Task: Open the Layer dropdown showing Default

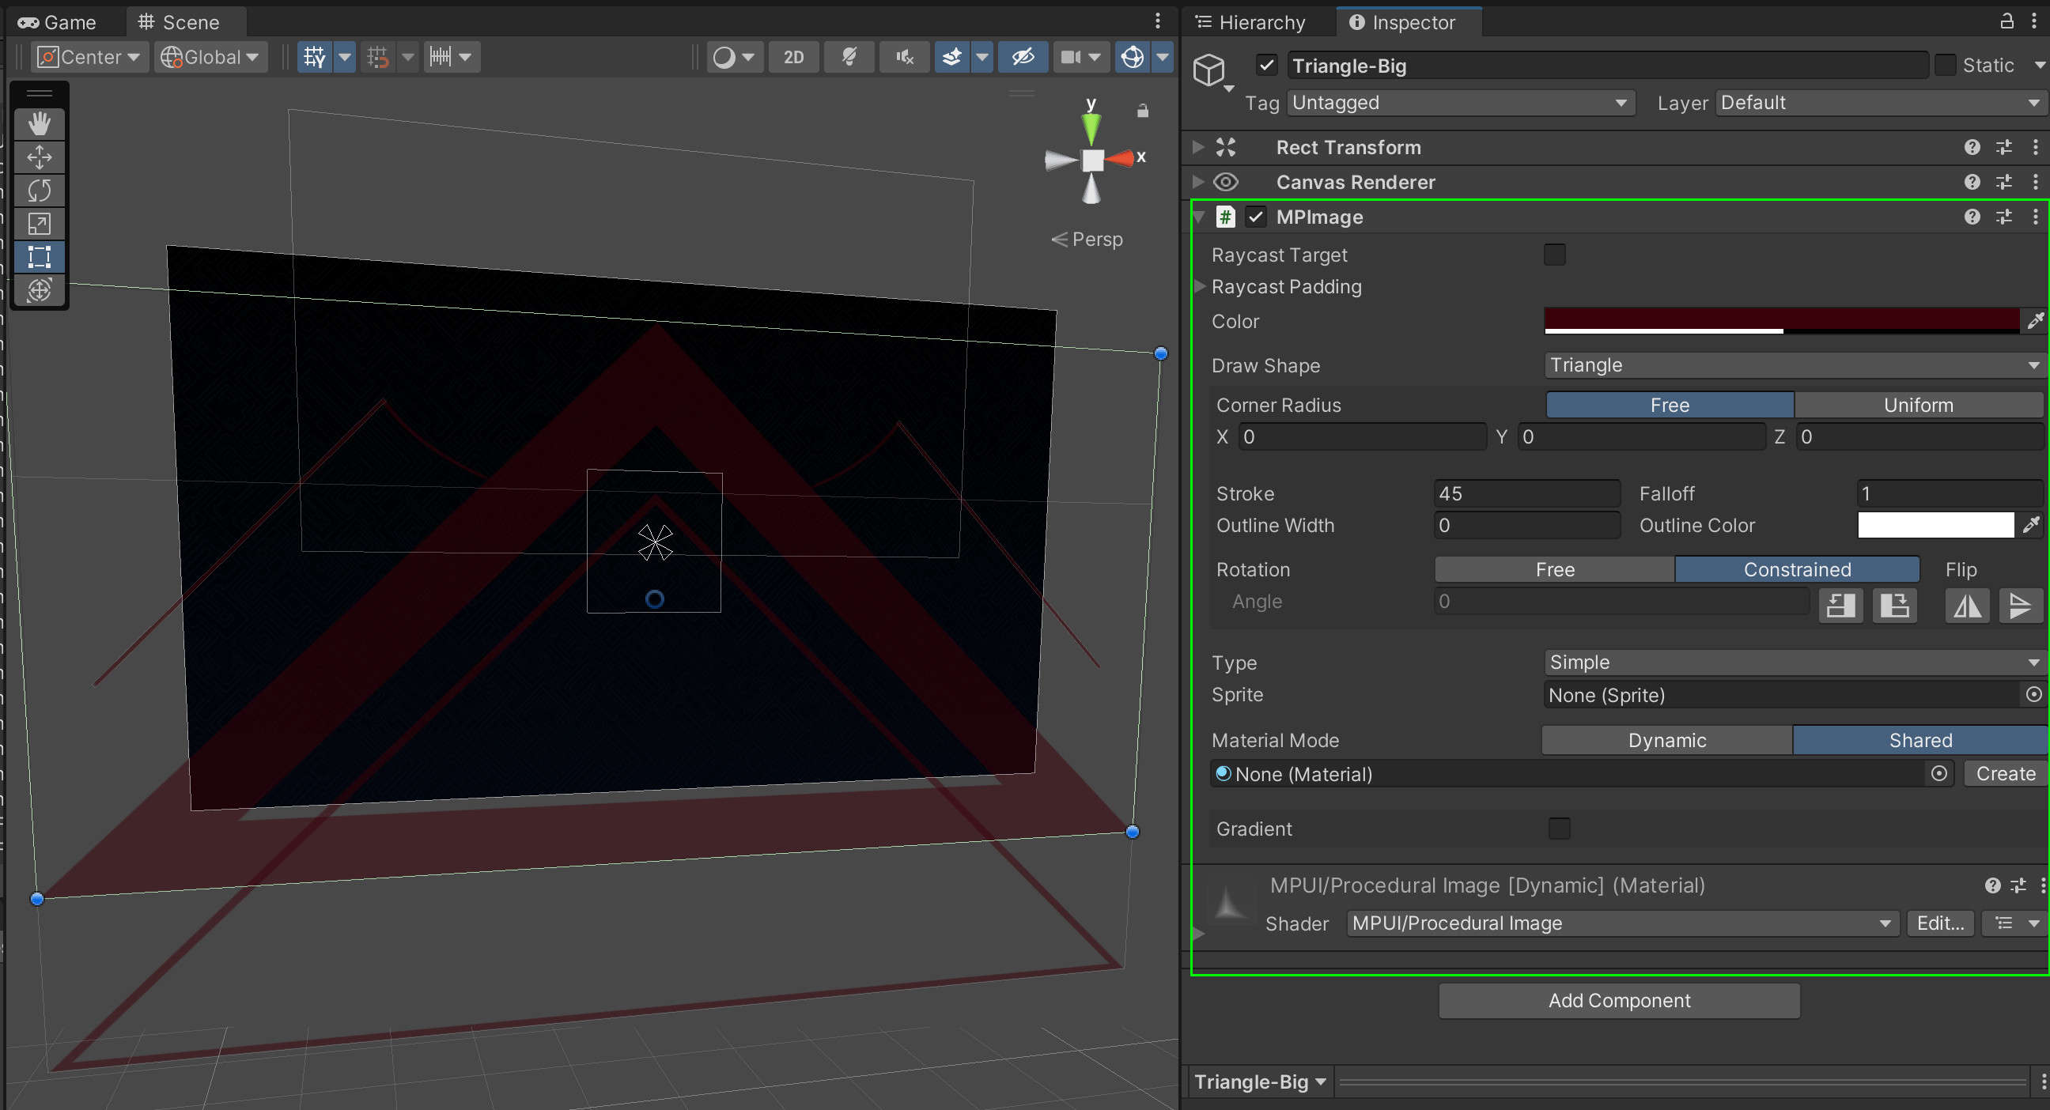Action: click(1879, 102)
